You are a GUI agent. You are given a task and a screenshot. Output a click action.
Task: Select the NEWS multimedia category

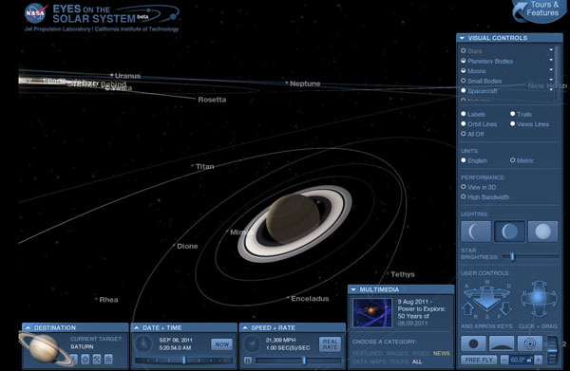[442, 353]
